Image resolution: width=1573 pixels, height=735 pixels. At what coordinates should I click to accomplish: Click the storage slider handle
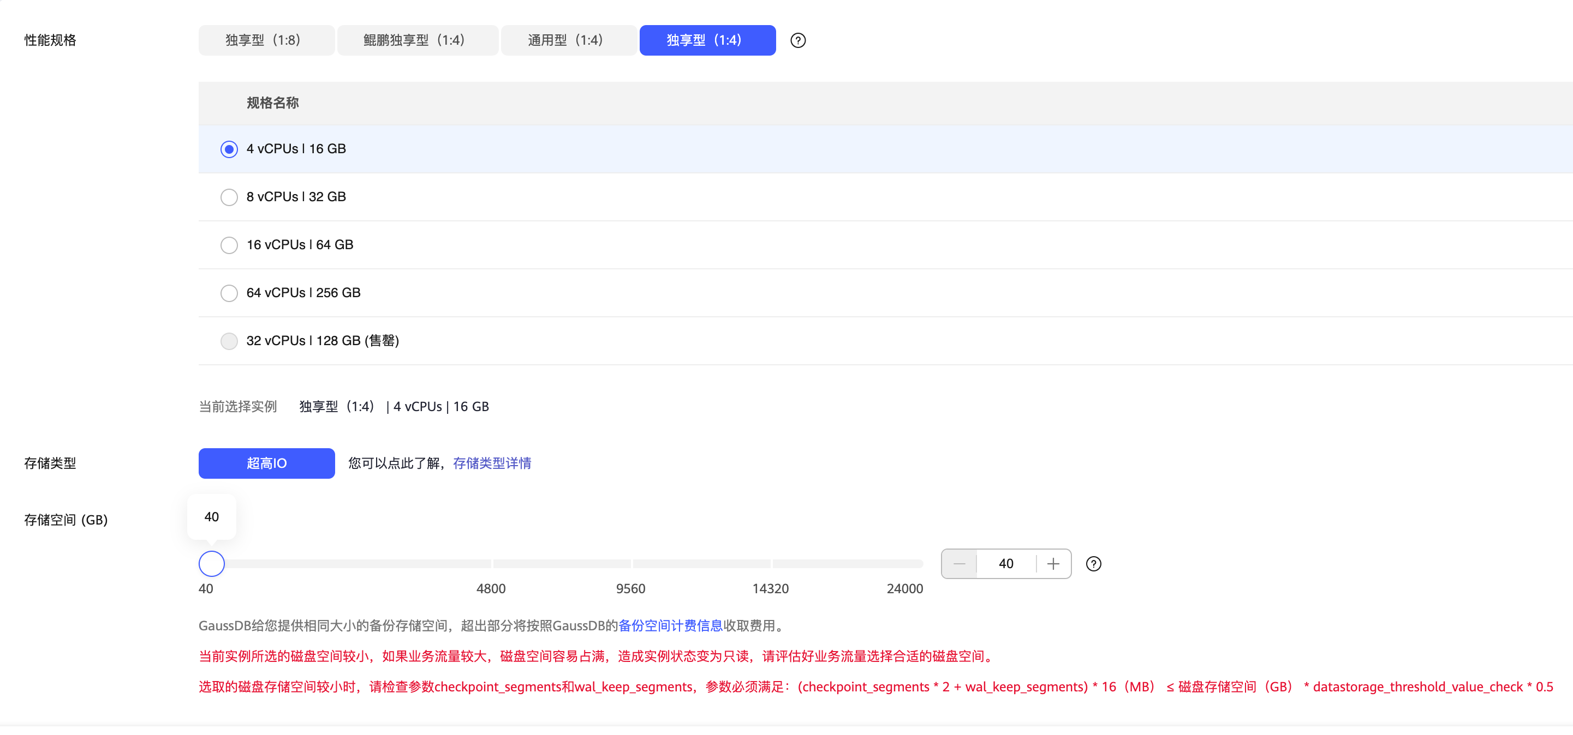click(211, 564)
